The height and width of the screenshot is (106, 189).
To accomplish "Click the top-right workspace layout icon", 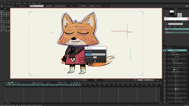I will coord(187,6).
